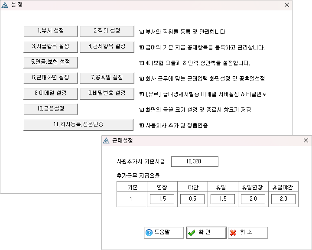The width and height of the screenshot is (312, 250).
Task: Open the 2.직위 설정 position settings
Action: pos(107,31)
